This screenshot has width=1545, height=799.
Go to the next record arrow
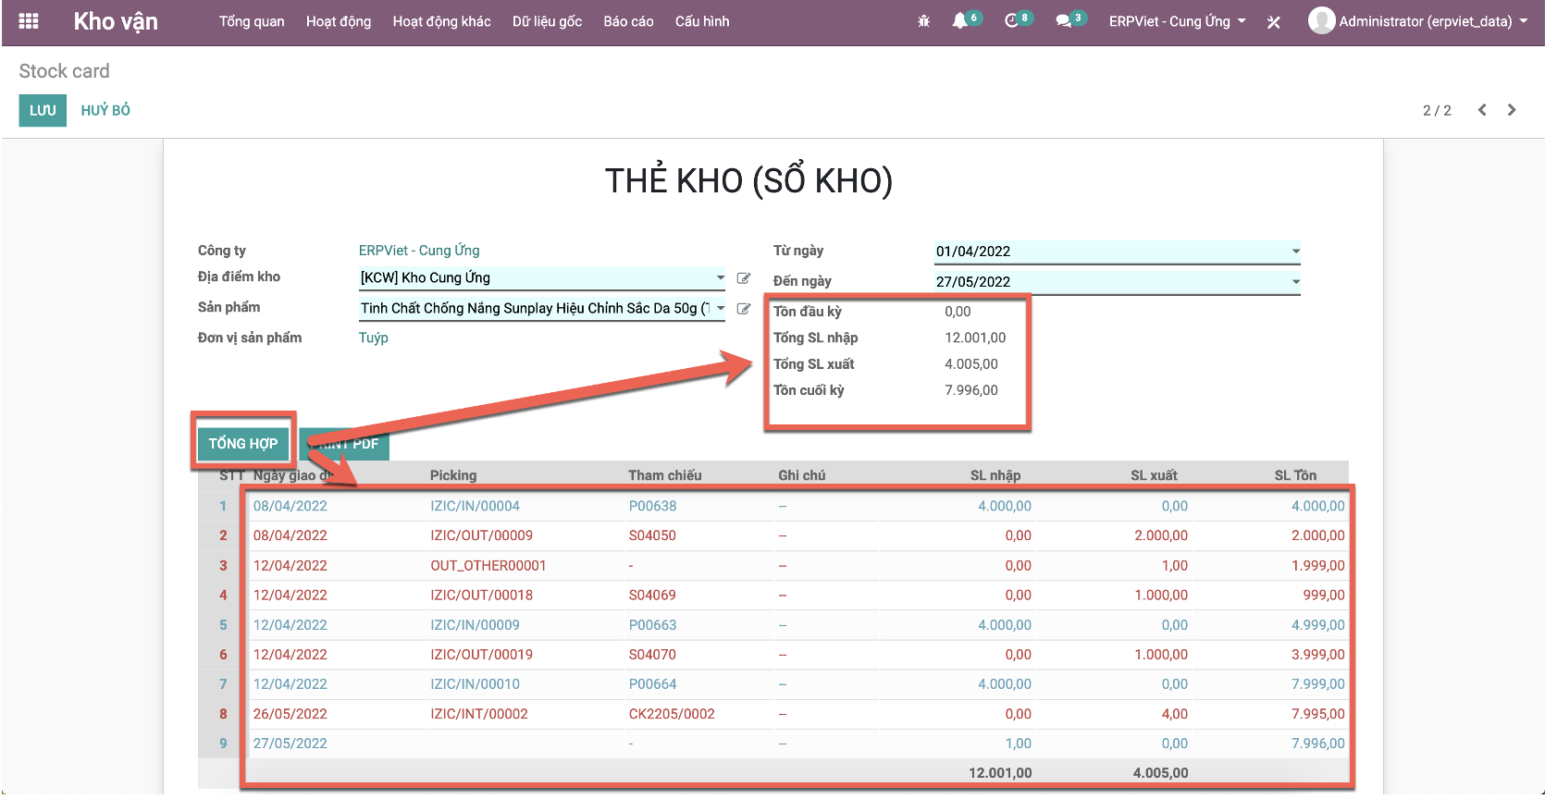[1512, 110]
